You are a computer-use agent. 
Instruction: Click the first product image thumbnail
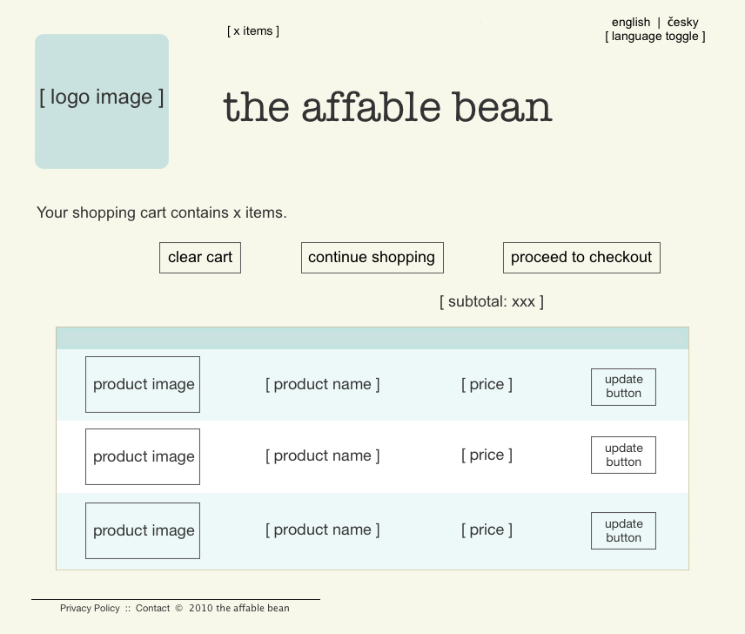pos(142,384)
